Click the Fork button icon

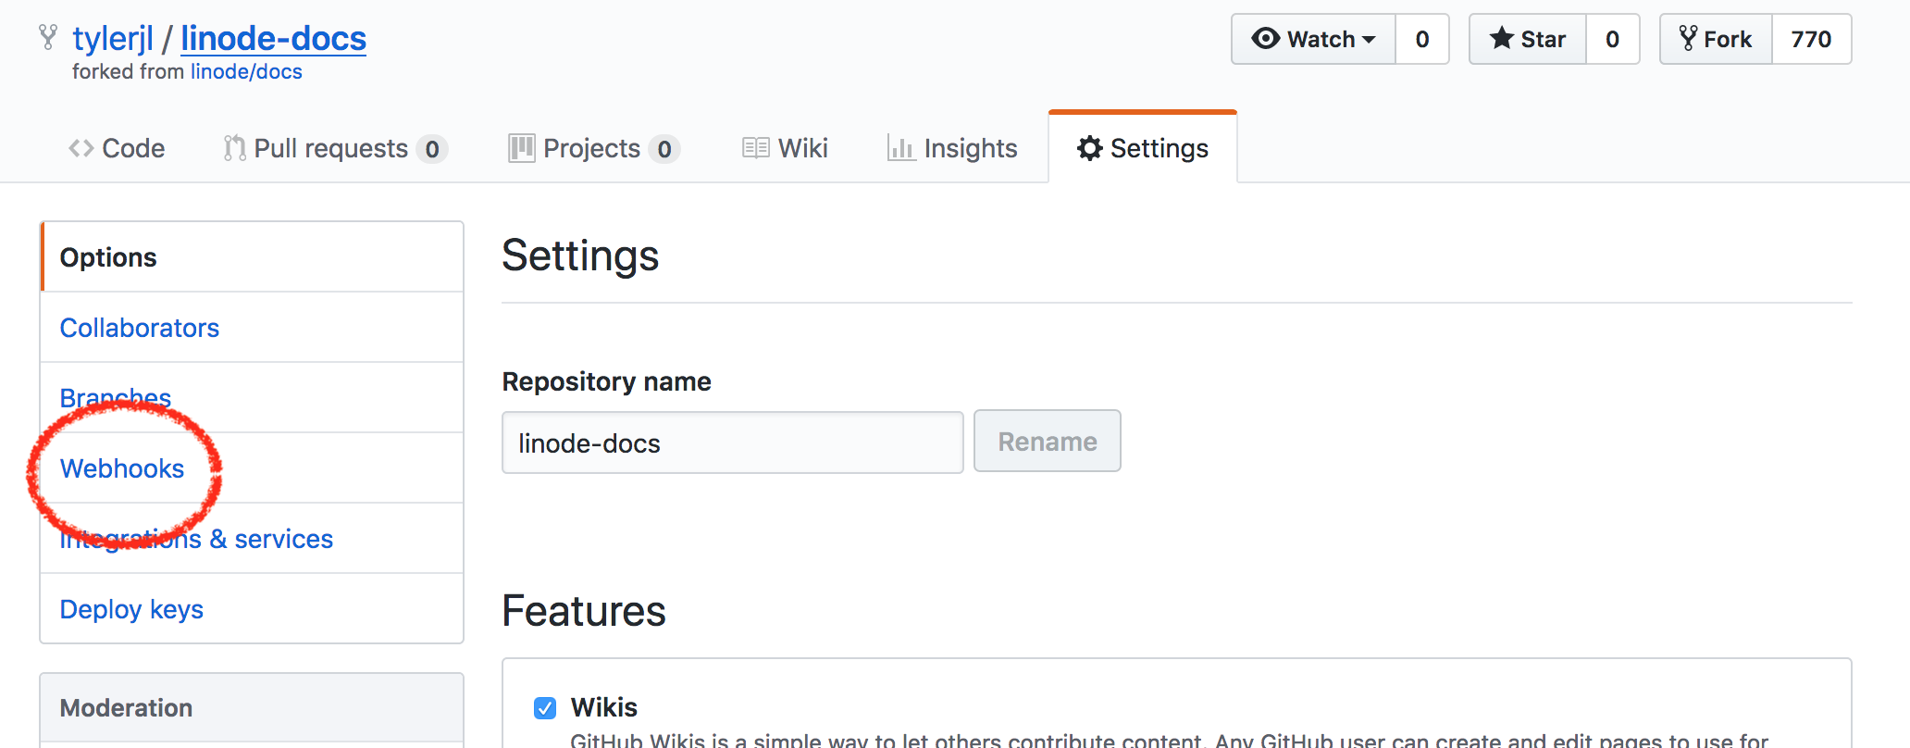coord(1688,39)
